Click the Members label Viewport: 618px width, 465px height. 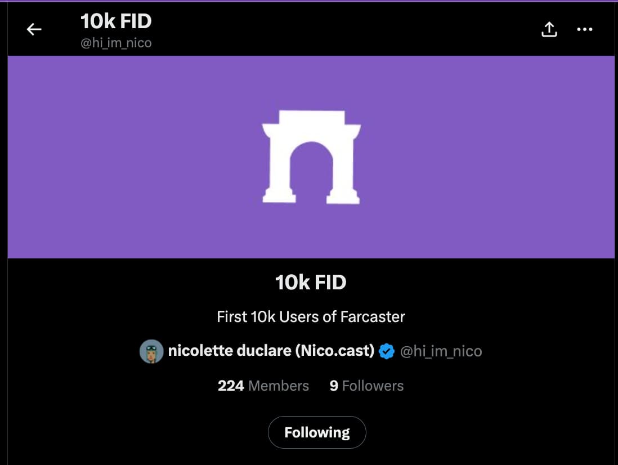tap(279, 386)
